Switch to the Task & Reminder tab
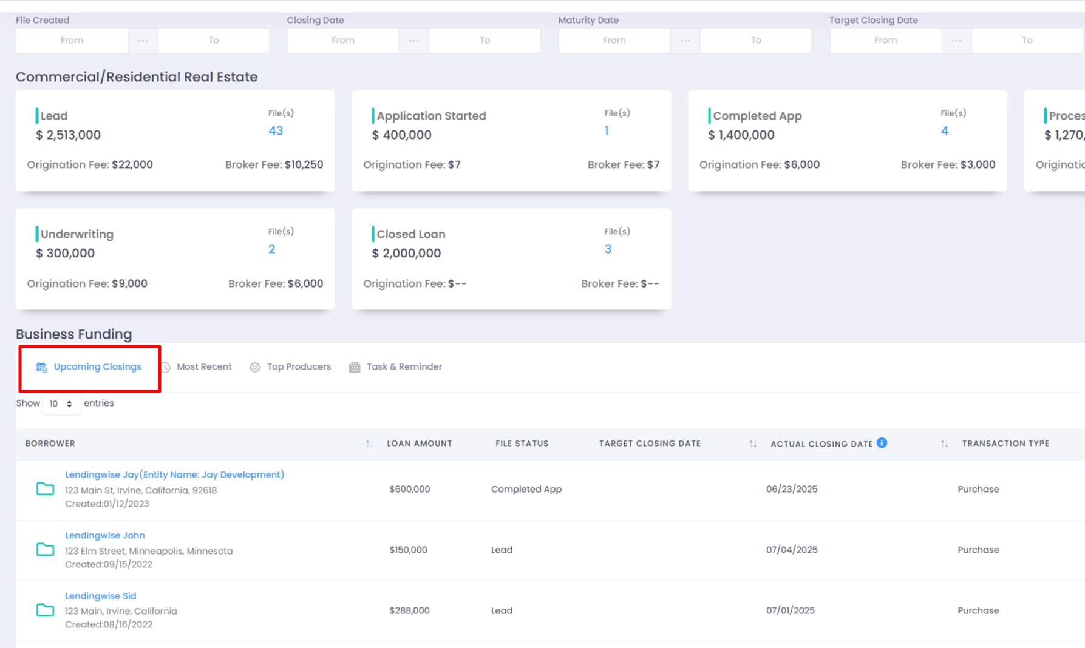 395,367
